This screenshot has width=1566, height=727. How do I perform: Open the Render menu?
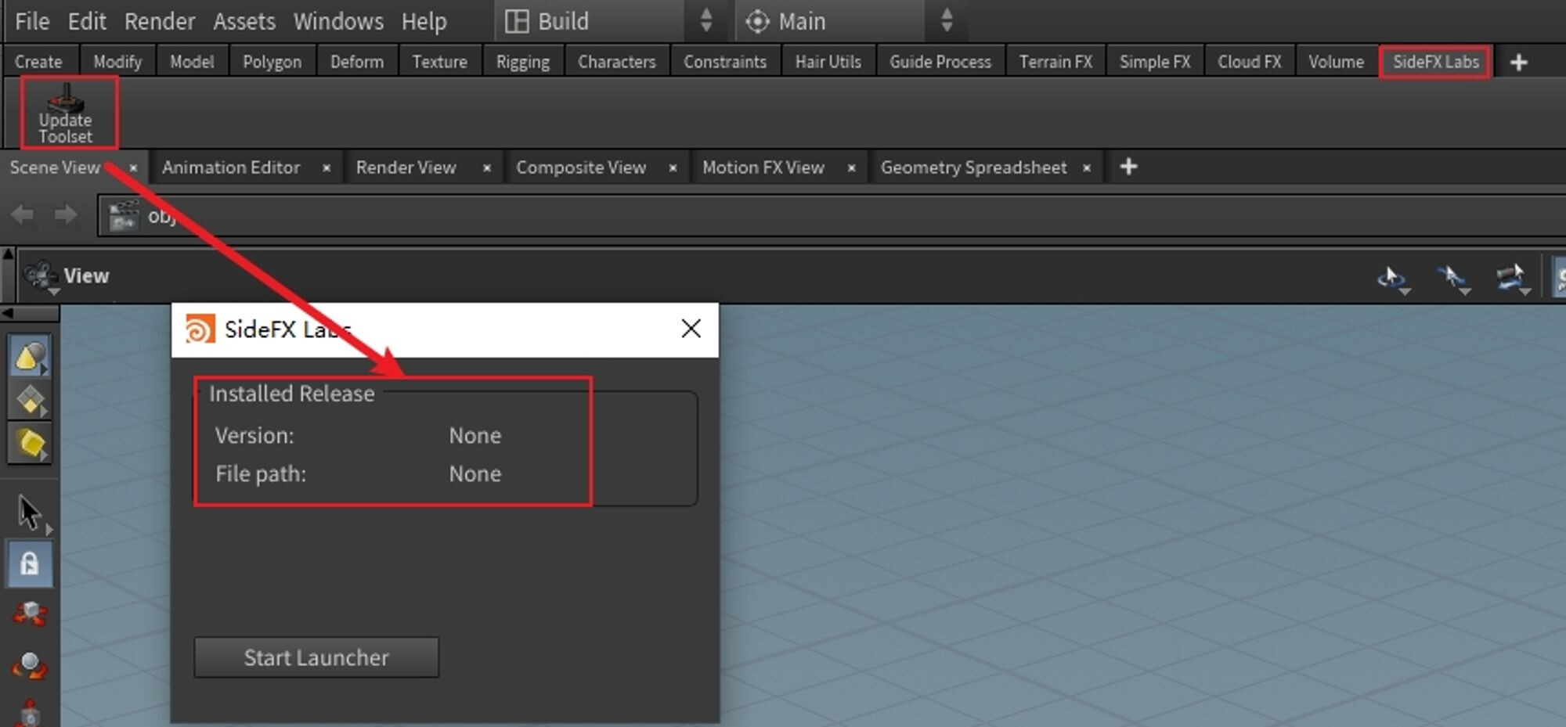point(159,21)
